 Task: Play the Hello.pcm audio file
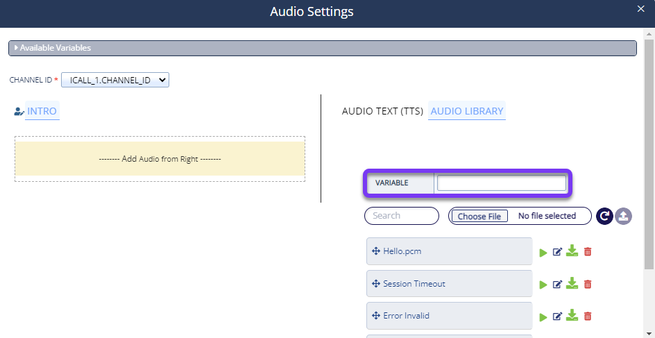click(x=543, y=253)
